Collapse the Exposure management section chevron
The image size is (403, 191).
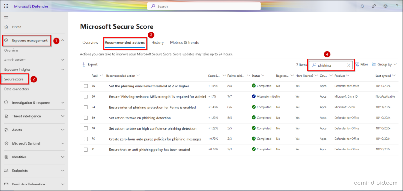click(63, 40)
